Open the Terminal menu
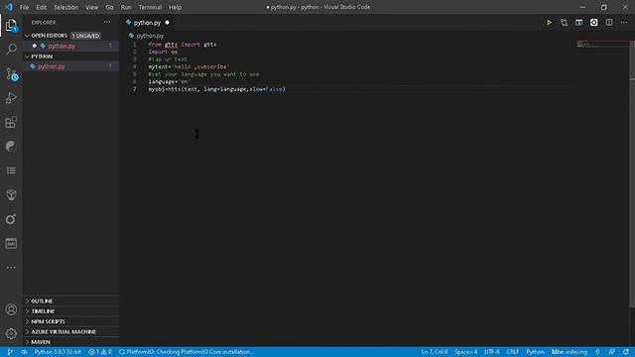This screenshot has width=635, height=357. click(x=150, y=7)
